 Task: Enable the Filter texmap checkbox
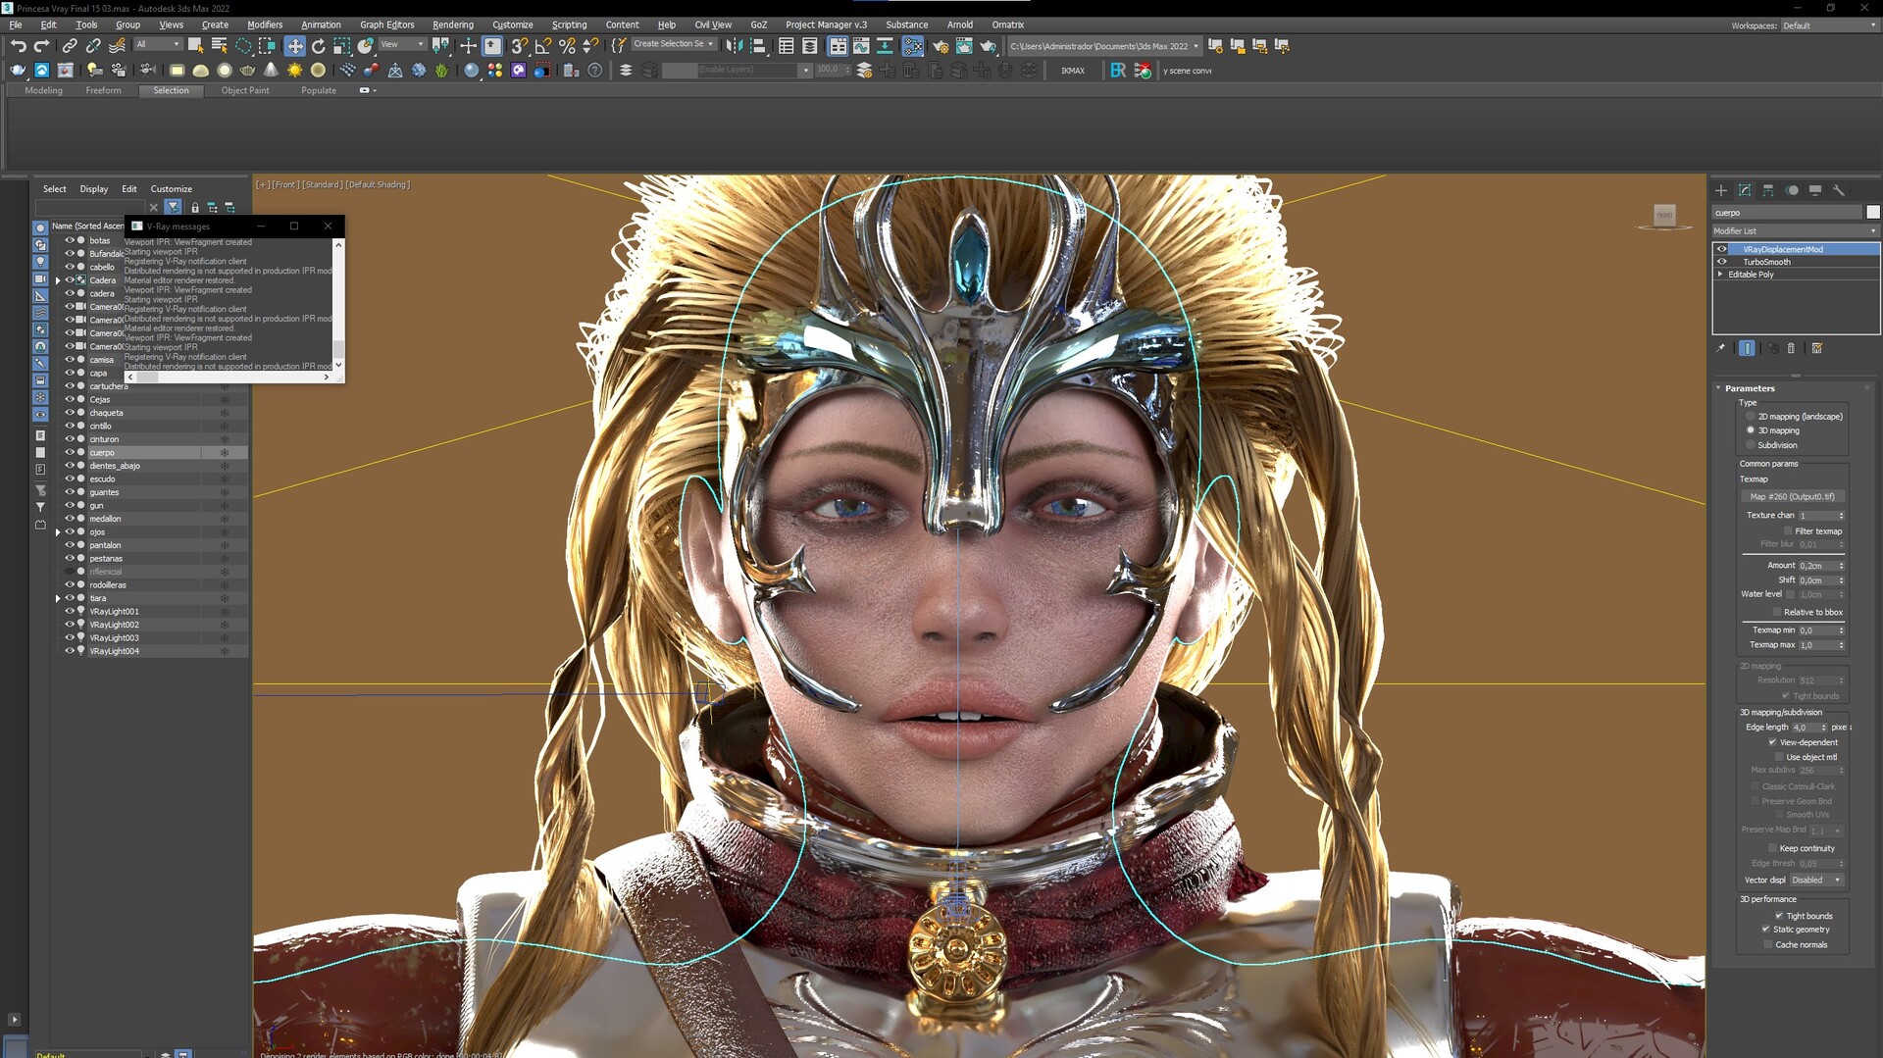point(1788,531)
